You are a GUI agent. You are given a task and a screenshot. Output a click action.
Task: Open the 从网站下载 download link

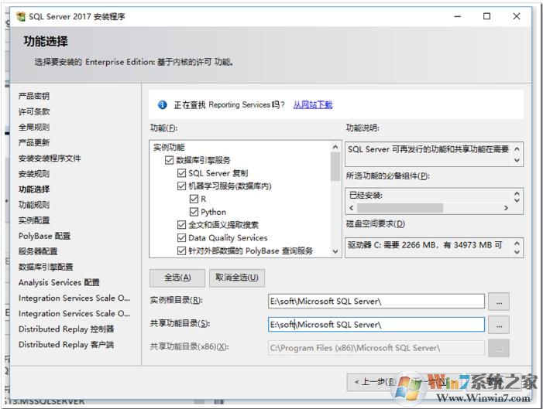pos(313,104)
